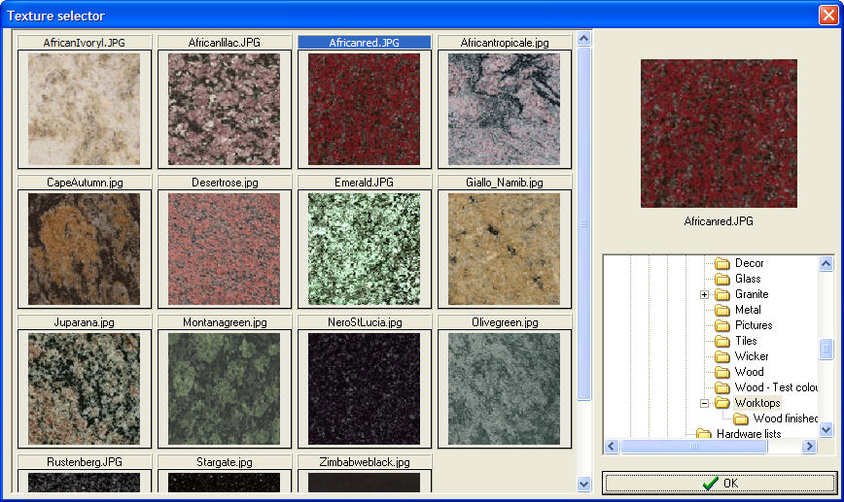The height and width of the screenshot is (502, 844).
Task: Open the Wood finished subfolder
Action: (x=786, y=418)
